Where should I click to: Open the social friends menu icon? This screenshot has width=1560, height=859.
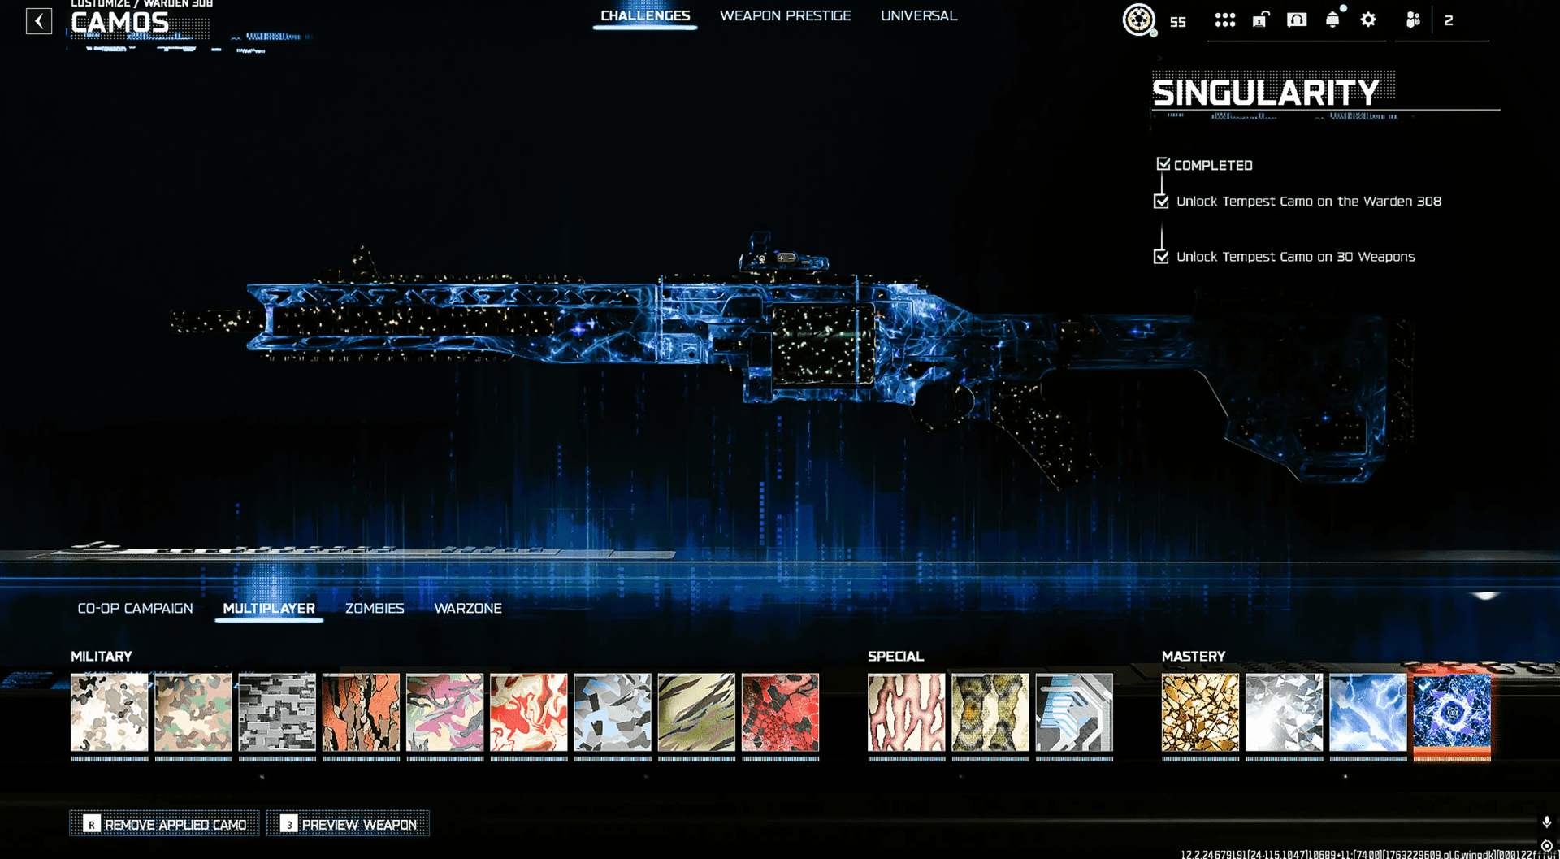(1412, 20)
